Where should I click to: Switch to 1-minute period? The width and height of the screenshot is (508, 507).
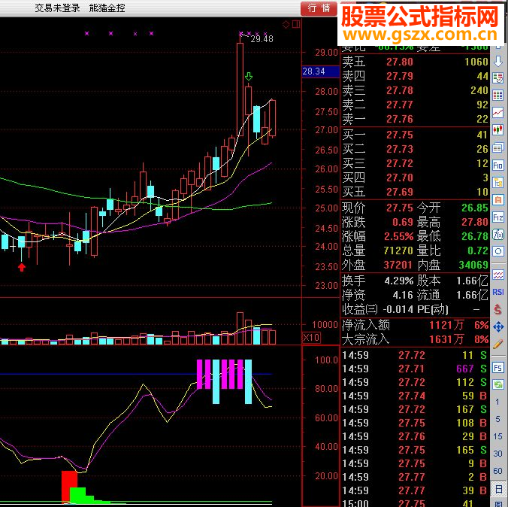(497, 402)
